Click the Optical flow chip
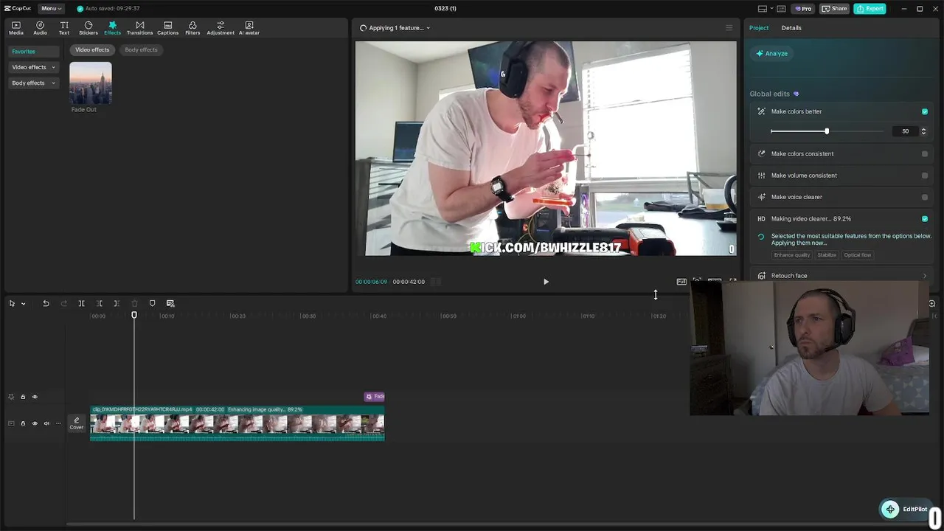 [x=858, y=255]
